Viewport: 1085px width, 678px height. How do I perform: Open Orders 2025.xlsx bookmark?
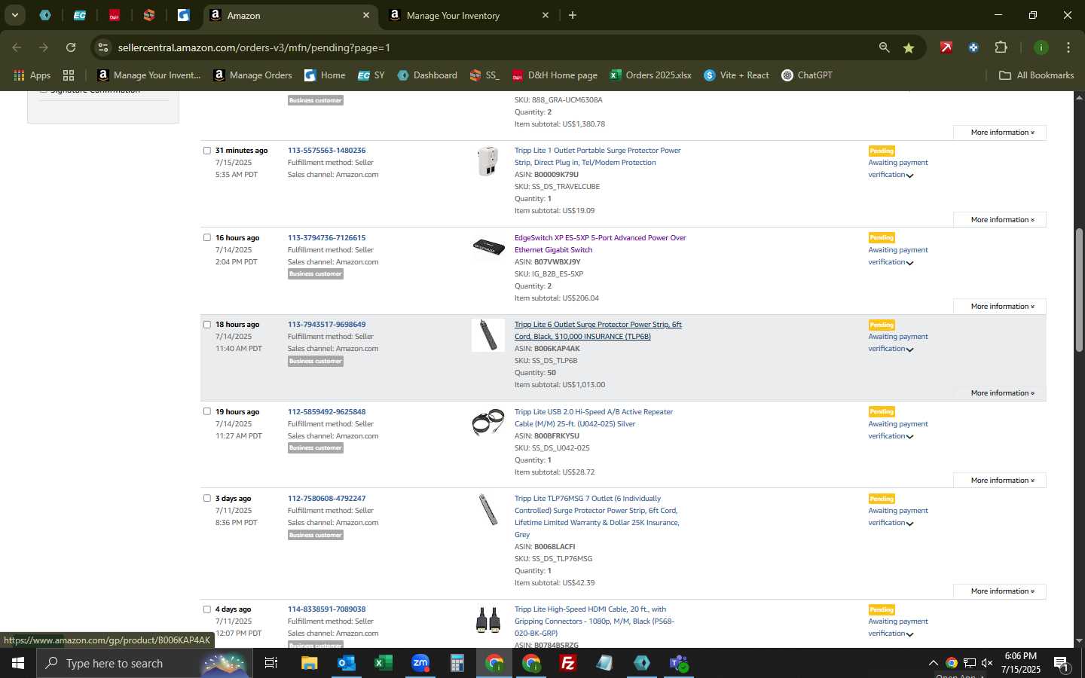point(650,75)
